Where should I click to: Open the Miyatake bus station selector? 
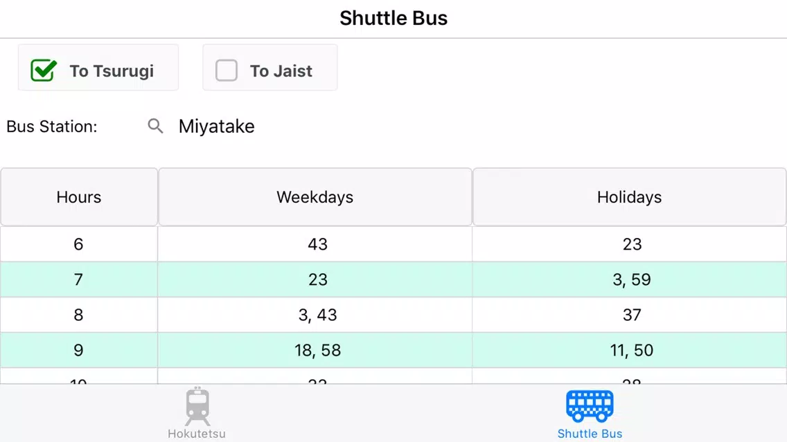tap(216, 127)
